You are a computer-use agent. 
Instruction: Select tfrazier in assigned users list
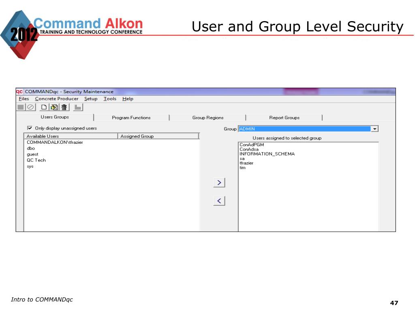click(246, 163)
